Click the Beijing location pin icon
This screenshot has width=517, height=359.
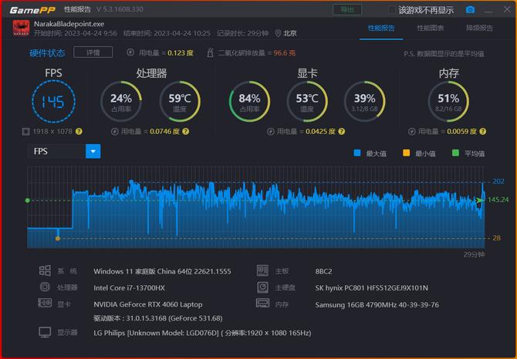pos(278,33)
